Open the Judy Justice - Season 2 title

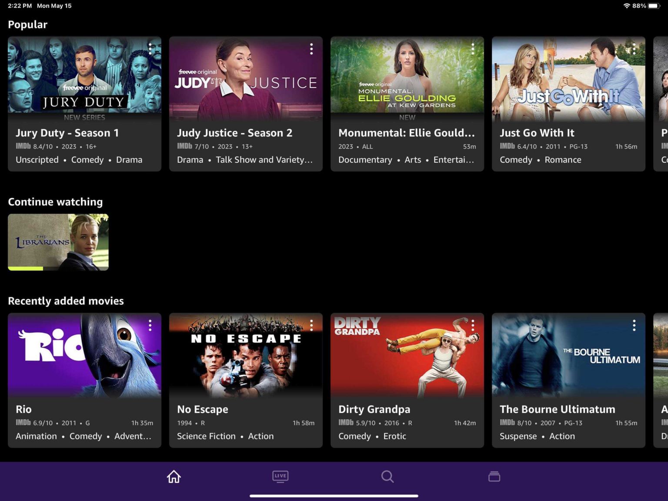pyautogui.click(x=234, y=133)
